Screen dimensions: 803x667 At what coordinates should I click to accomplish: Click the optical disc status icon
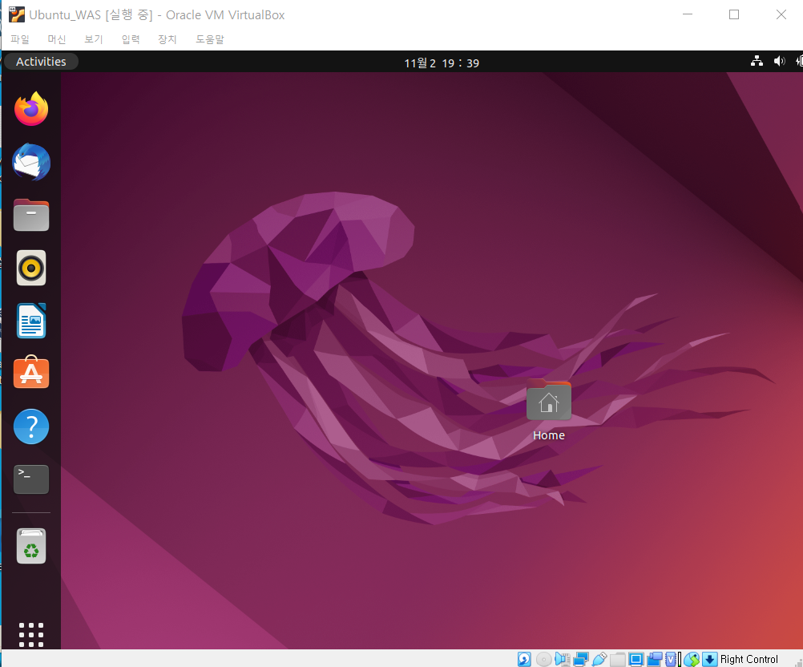(x=544, y=659)
